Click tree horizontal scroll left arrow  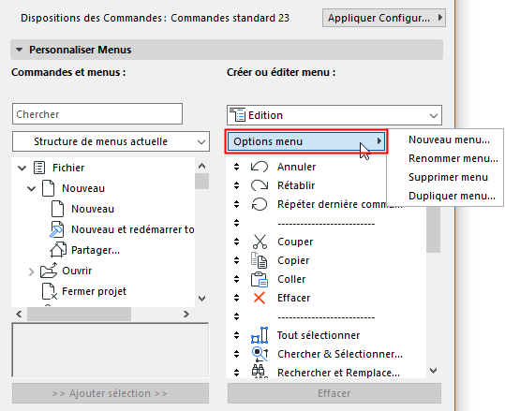(19, 314)
